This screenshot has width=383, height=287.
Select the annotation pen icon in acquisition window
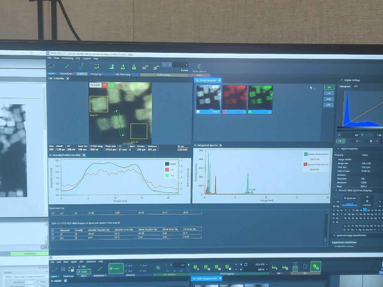[100, 269]
